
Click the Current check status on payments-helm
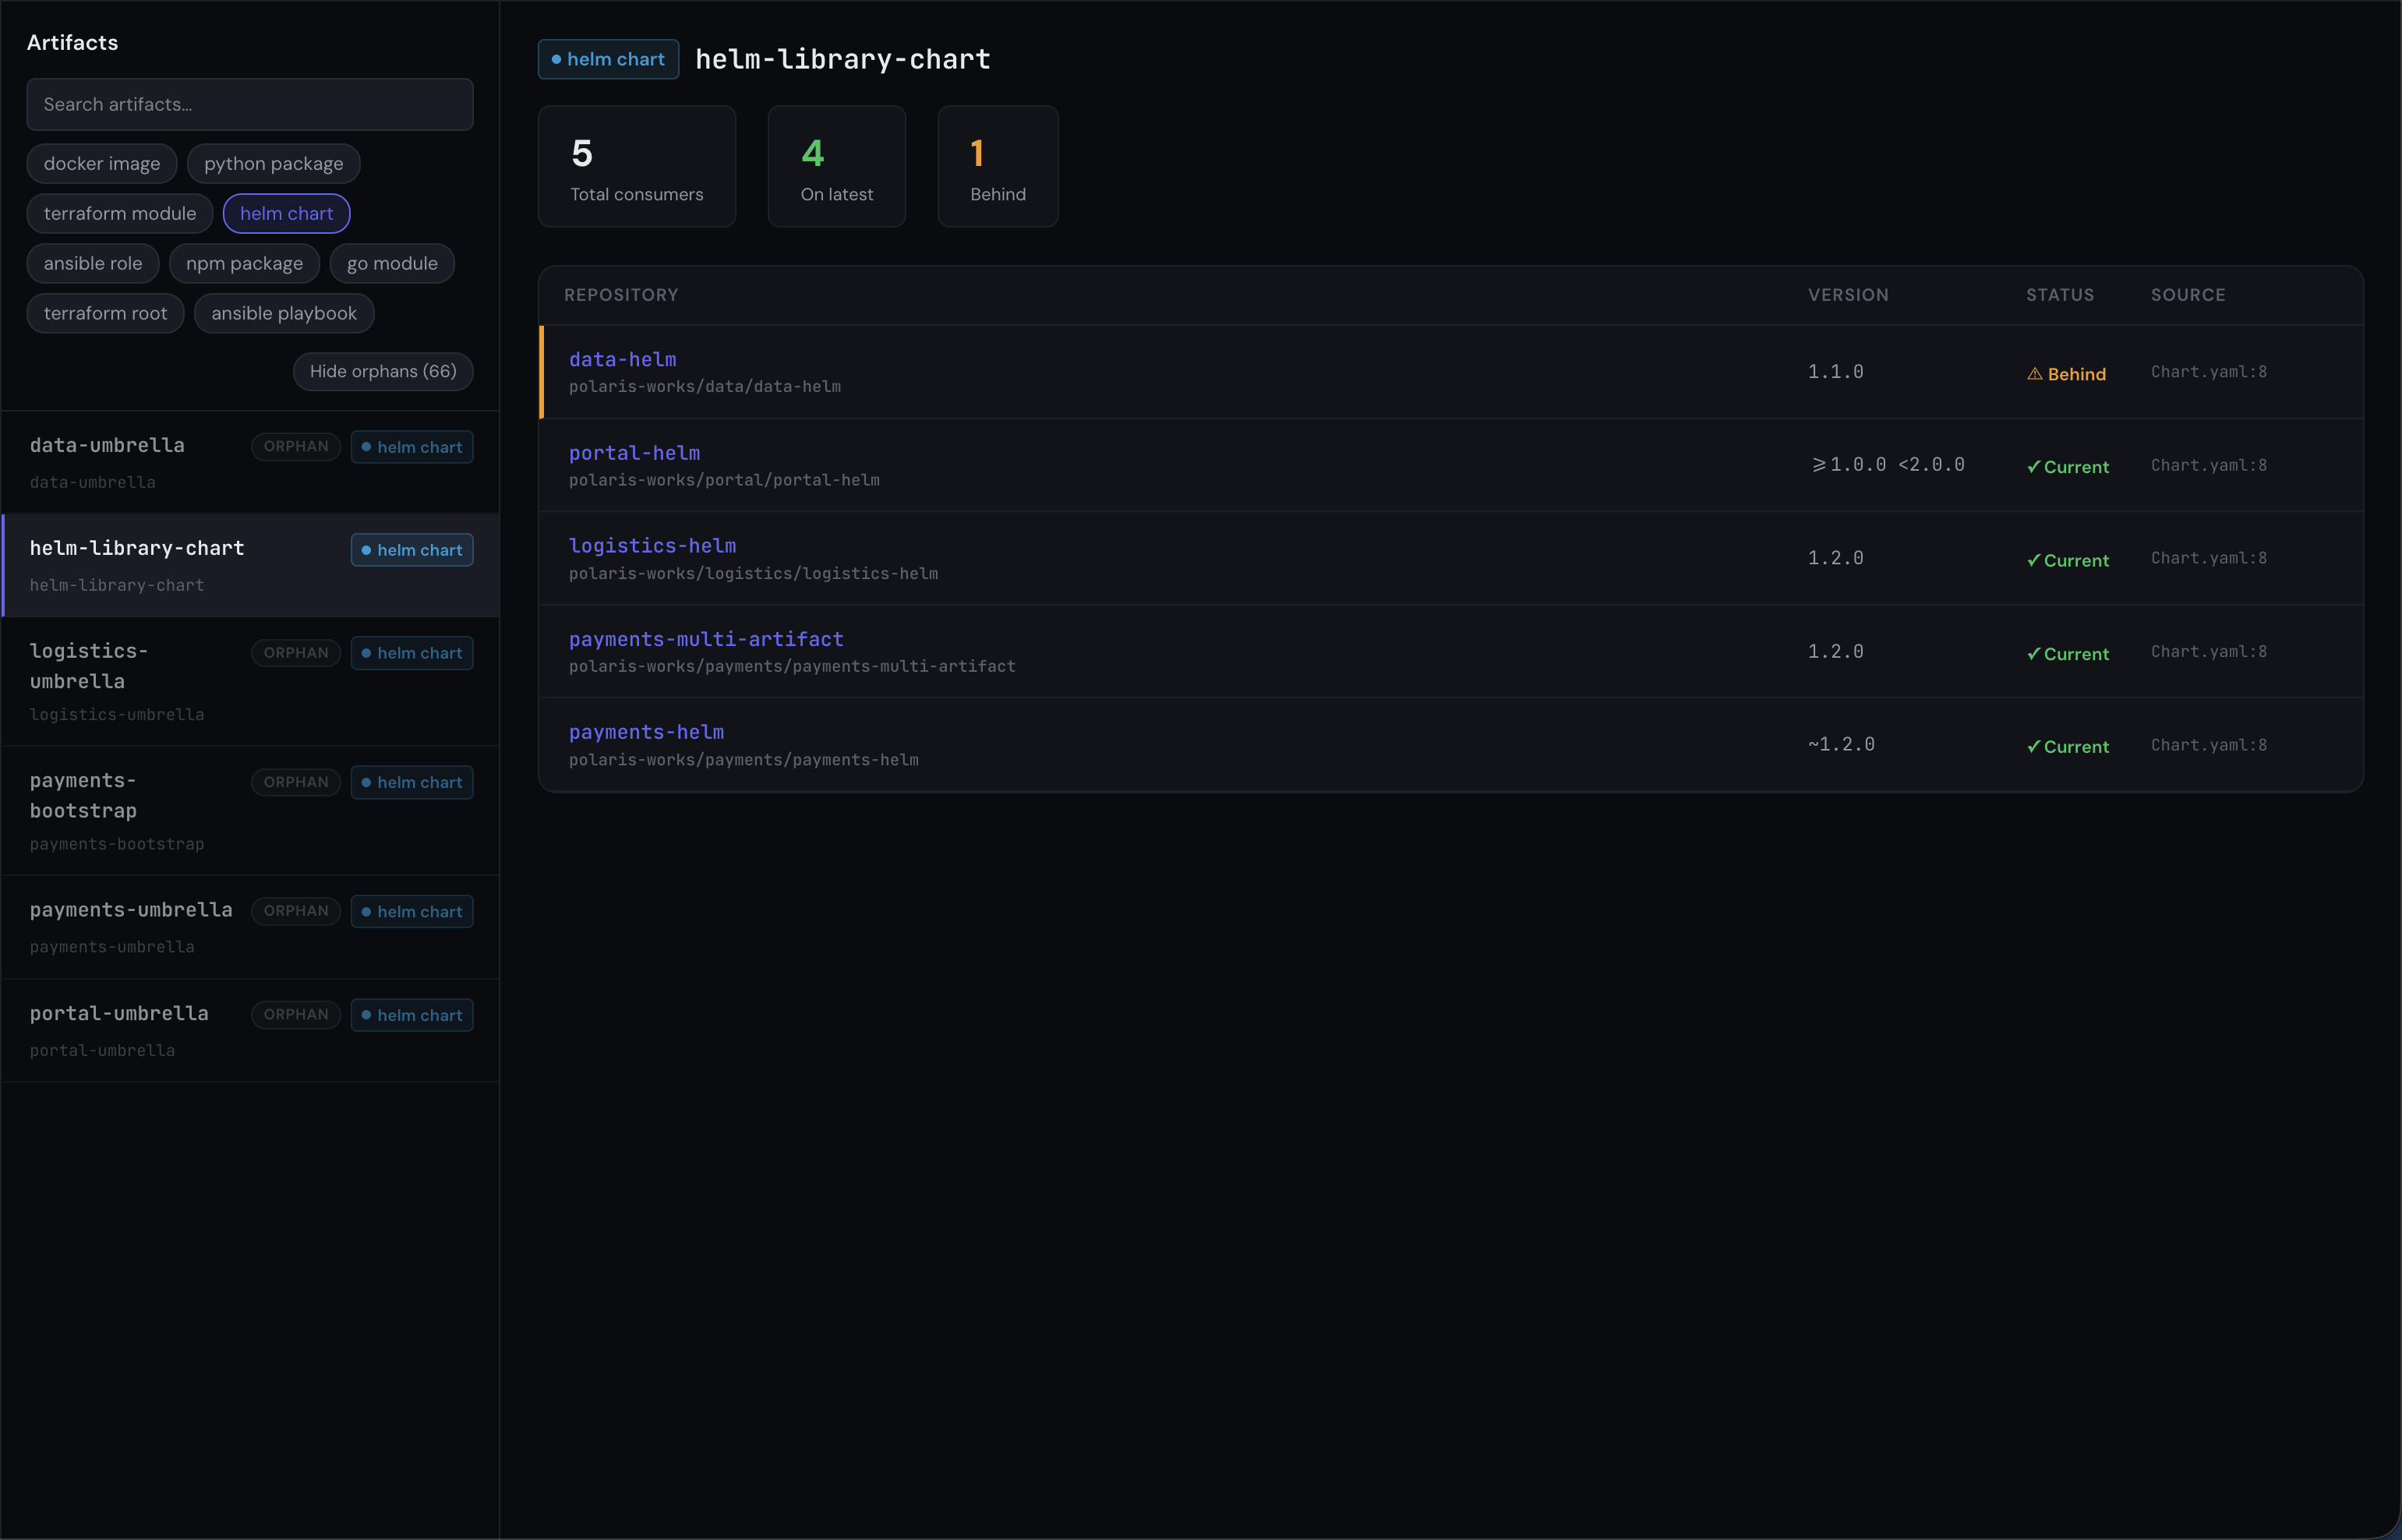(x=2068, y=747)
